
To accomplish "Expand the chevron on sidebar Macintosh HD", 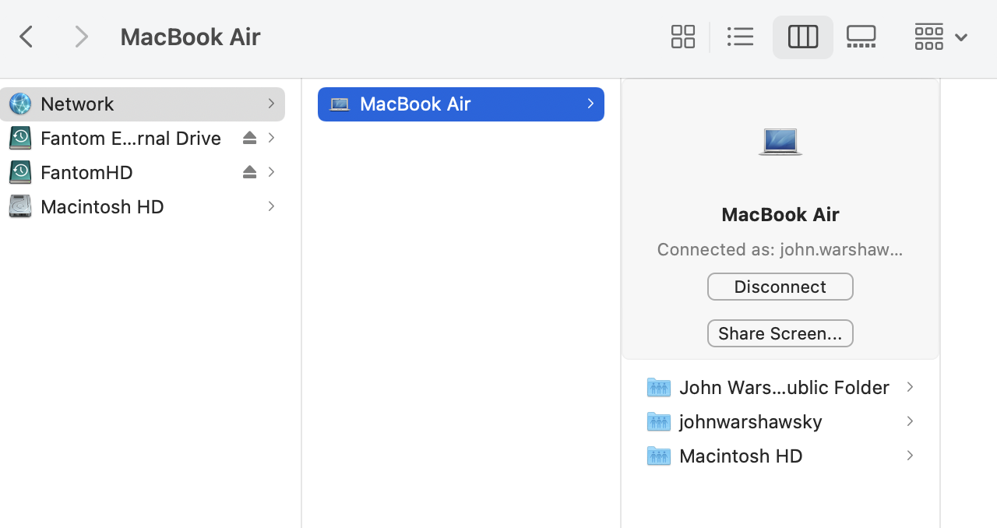I will coord(271,206).
